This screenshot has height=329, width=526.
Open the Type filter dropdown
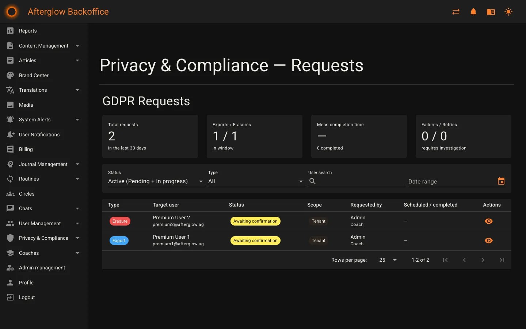point(256,181)
